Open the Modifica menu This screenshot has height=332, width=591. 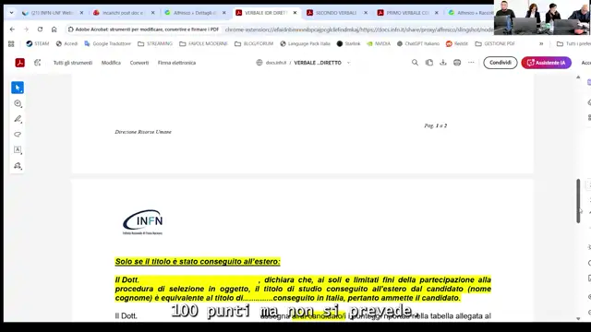click(x=111, y=63)
